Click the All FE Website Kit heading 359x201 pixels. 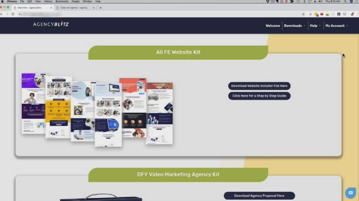coord(178,52)
